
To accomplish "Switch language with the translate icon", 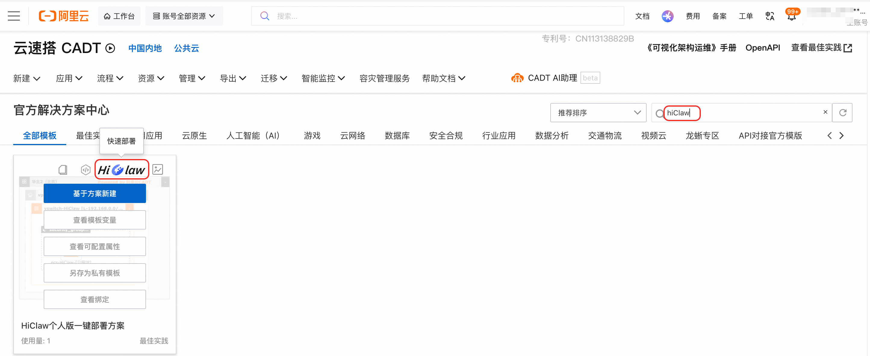I will [770, 16].
